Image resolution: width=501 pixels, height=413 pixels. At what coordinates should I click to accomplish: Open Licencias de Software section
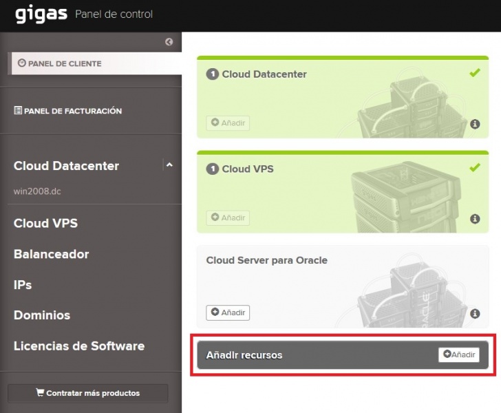79,346
